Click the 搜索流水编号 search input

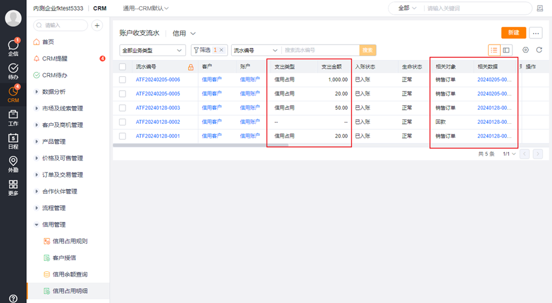(x=320, y=51)
